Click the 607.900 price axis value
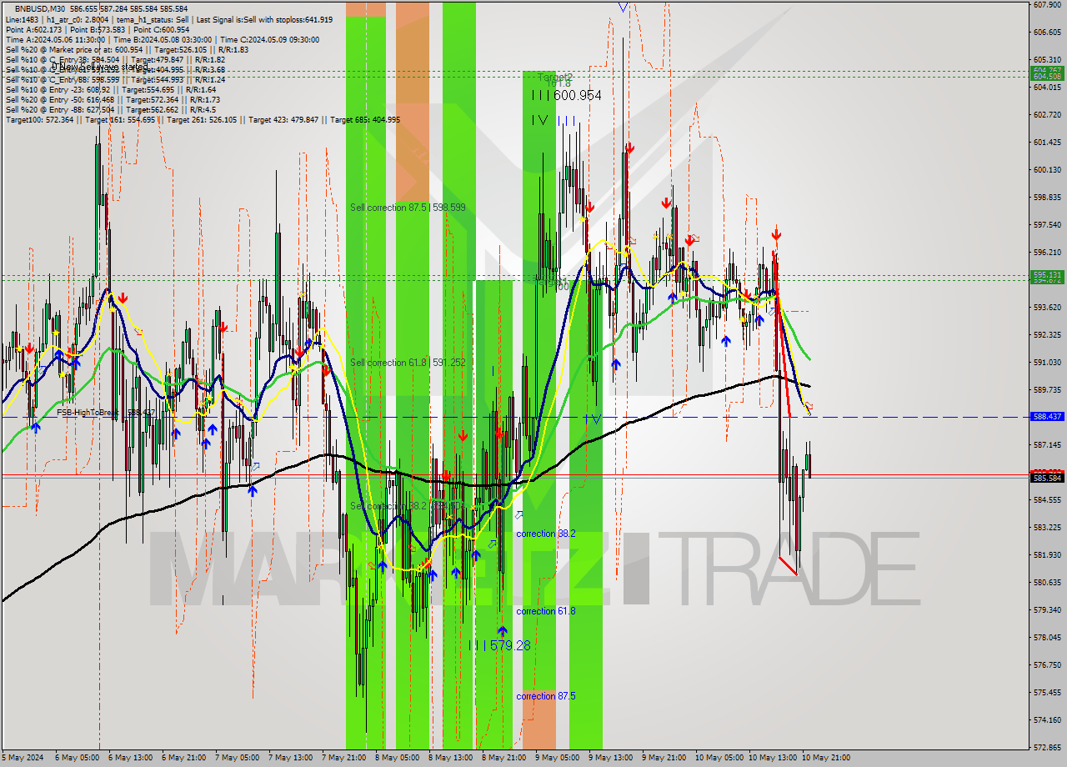Screen dimensions: 1067x767 pos(1047,5)
